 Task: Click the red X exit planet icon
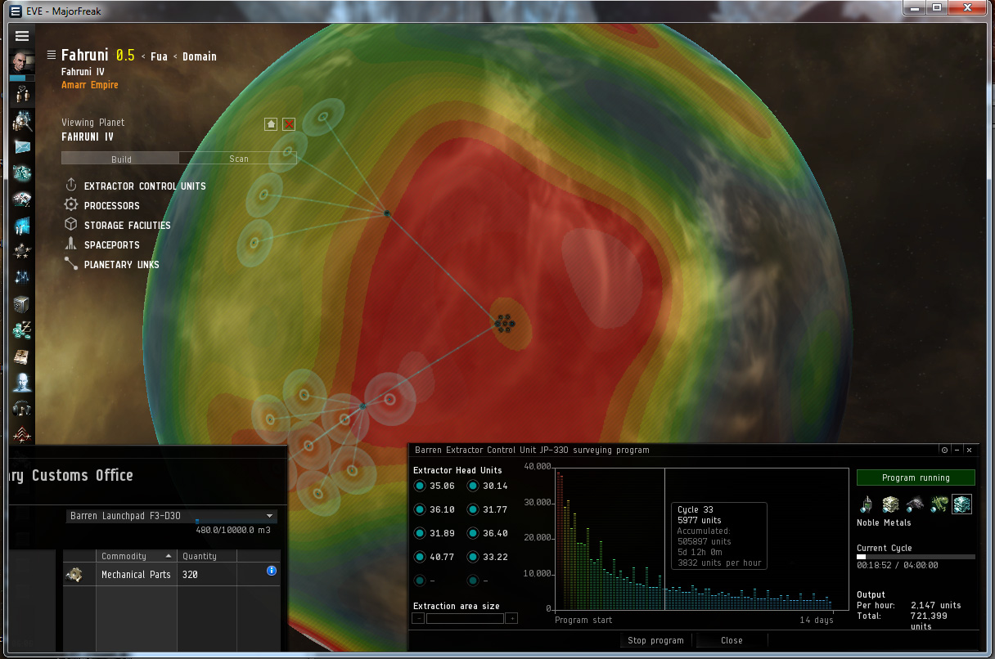point(289,123)
